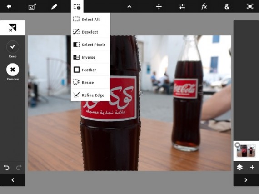Screen dimensions: 259x194
Task: Tap the Feather square icon
Action: 76,70
